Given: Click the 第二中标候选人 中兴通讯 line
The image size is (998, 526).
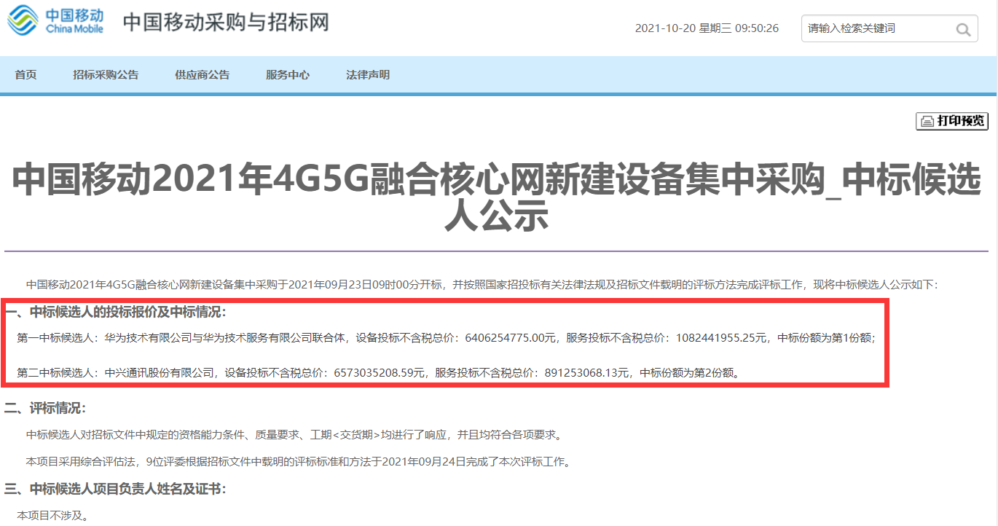Looking at the screenshot, I should pyautogui.click(x=379, y=373).
